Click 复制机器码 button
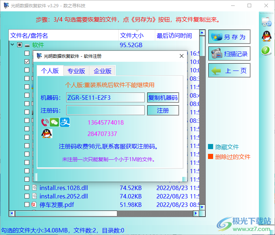The image size is (275, 235). (x=163, y=98)
